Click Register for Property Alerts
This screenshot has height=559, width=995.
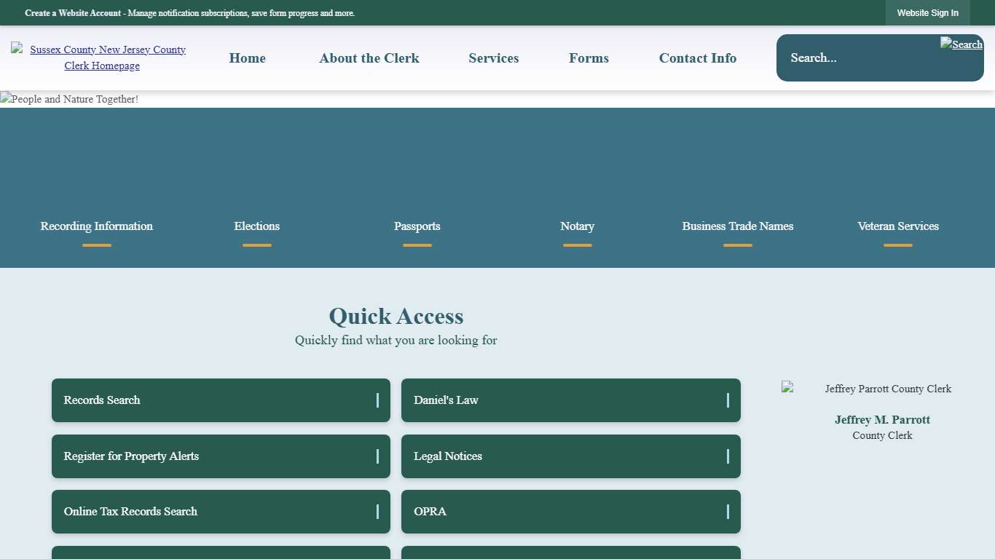pyautogui.click(x=221, y=456)
